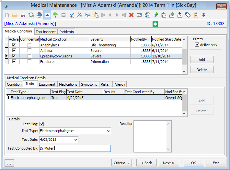The image size is (230, 170).
Task: Tick Confidential checkbox for Anaphylaxis
Action: click(x=29, y=45)
